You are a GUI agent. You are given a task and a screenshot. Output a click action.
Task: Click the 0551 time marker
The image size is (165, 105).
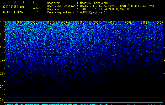[x=18, y=23]
